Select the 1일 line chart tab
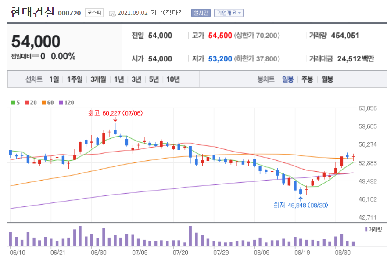 (x=54, y=79)
